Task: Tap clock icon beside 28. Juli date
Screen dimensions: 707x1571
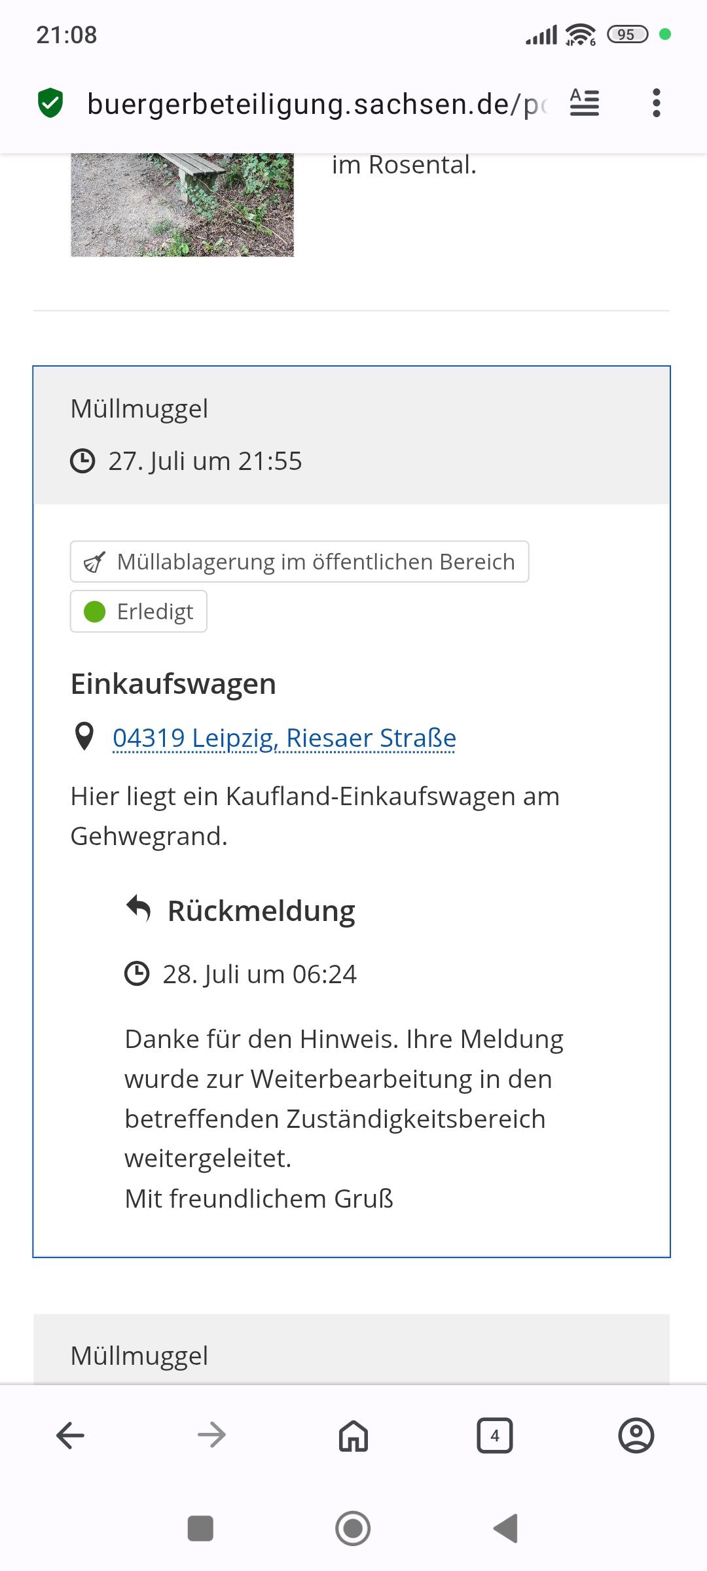Action: coord(137,973)
